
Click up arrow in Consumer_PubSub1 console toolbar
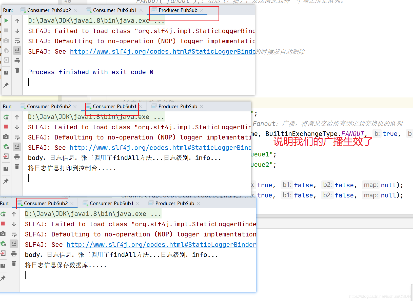click(17, 117)
